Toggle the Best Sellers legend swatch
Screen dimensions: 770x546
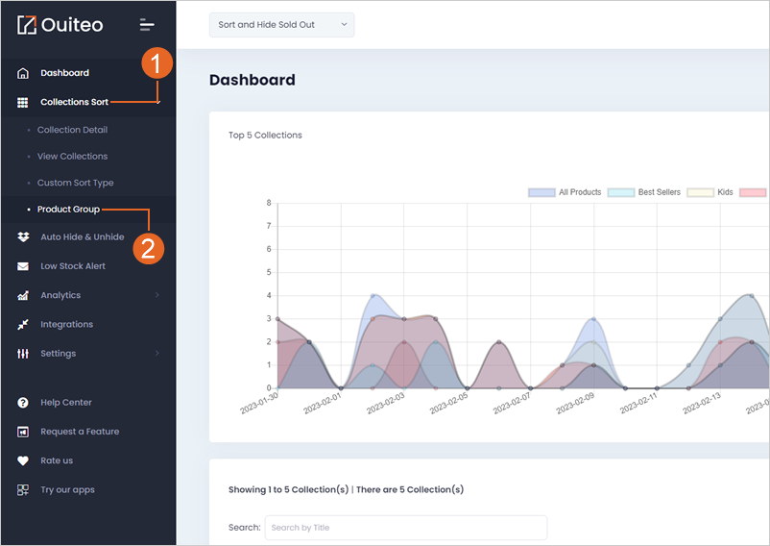(621, 192)
